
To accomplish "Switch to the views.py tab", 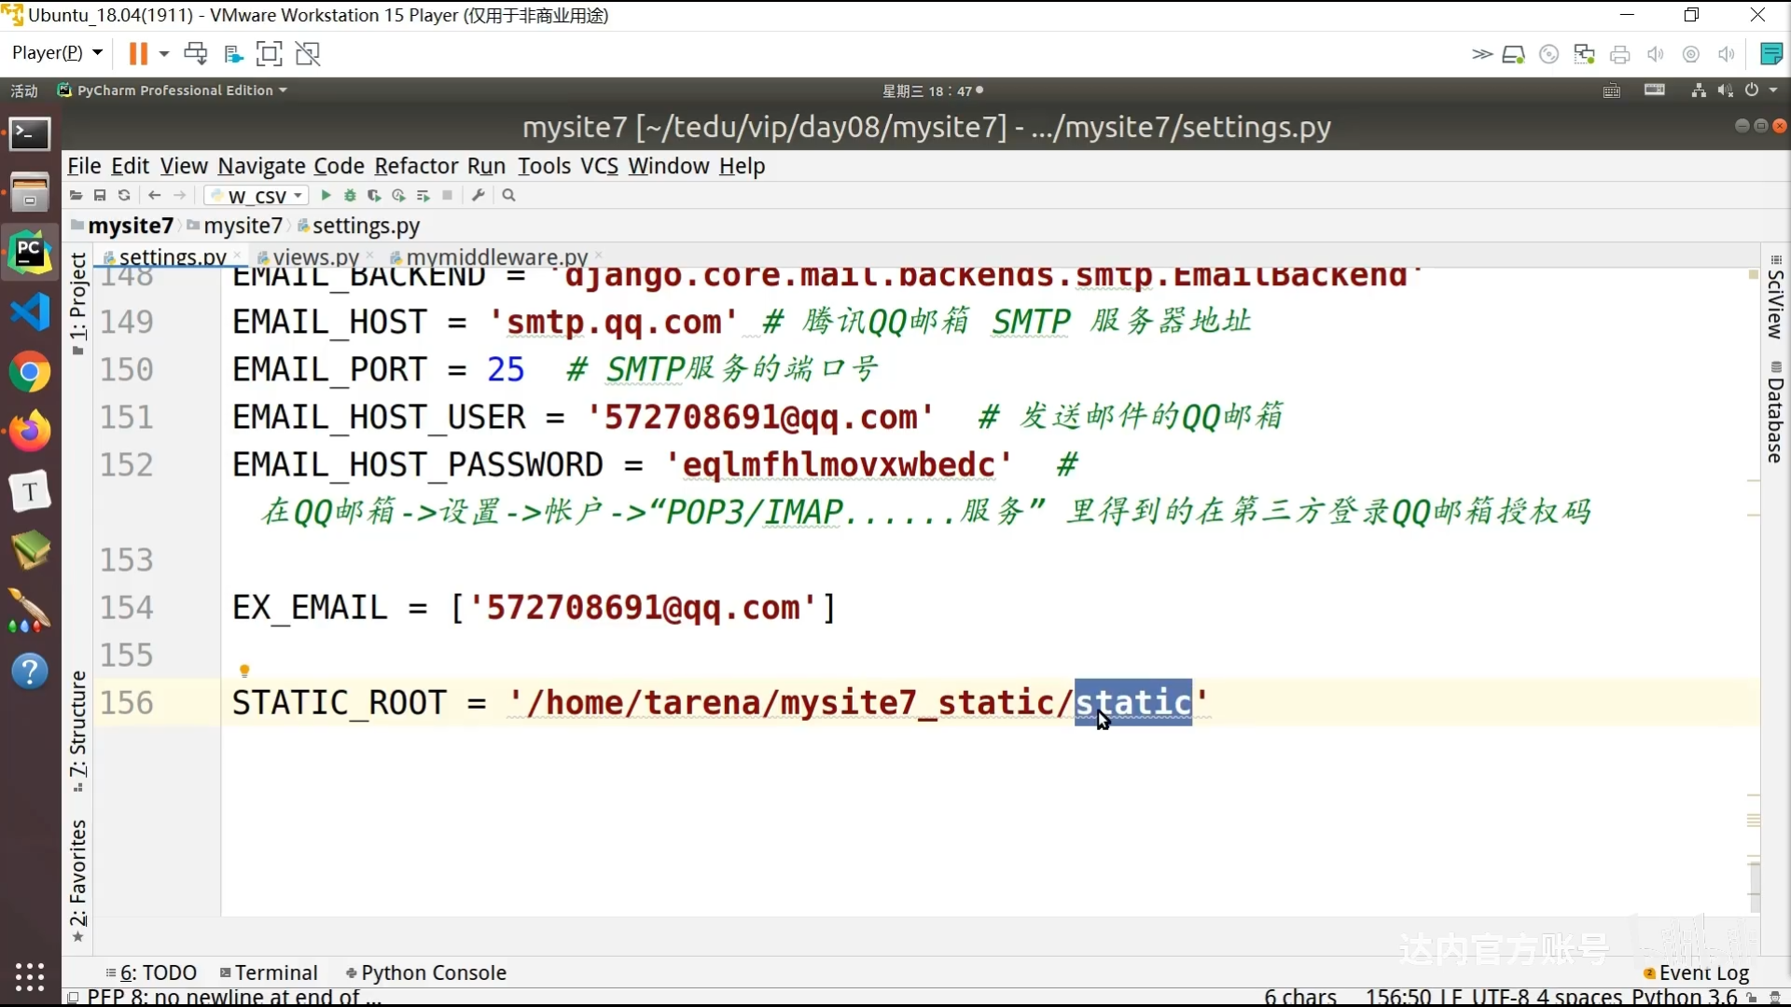I will 315,256.
